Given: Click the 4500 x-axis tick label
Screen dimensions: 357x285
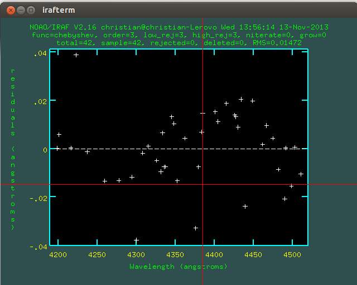Looking at the screenshot, I should pos(291,254).
